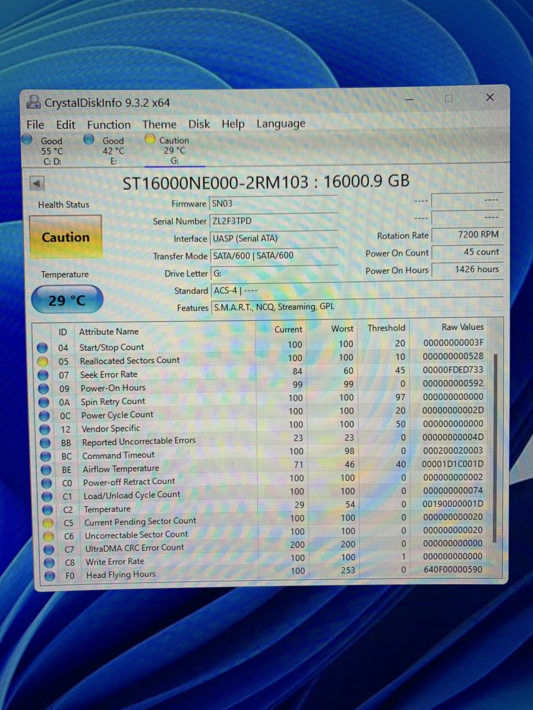Click the Power On Hours value 1426 hours
533x710 pixels.
pyautogui.click(x=467, y=269)
